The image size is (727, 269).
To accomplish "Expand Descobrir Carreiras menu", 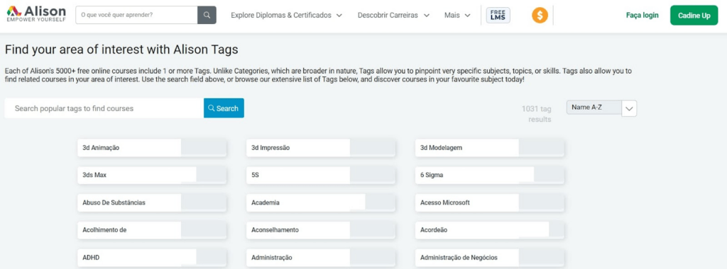I will coord(393,16).
